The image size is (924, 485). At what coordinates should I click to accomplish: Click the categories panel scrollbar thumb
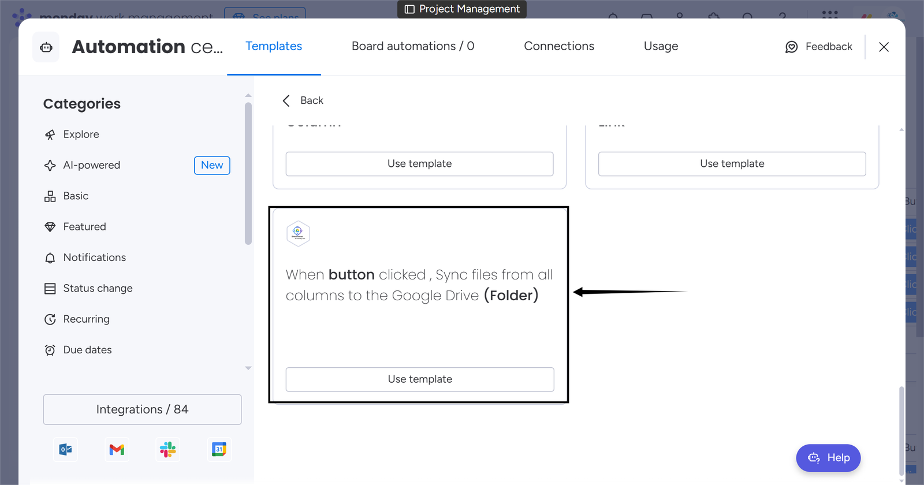point(248,173)
